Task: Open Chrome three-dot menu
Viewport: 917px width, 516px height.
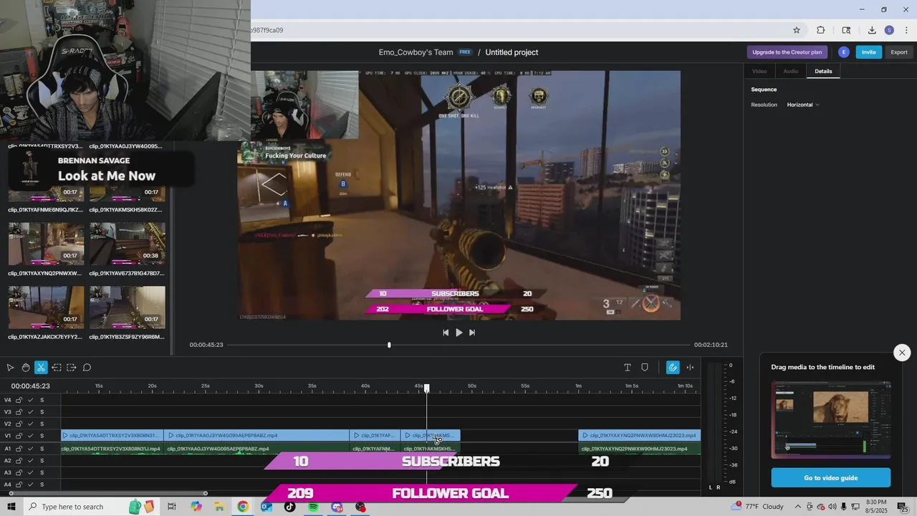Action: click(906, 30)
